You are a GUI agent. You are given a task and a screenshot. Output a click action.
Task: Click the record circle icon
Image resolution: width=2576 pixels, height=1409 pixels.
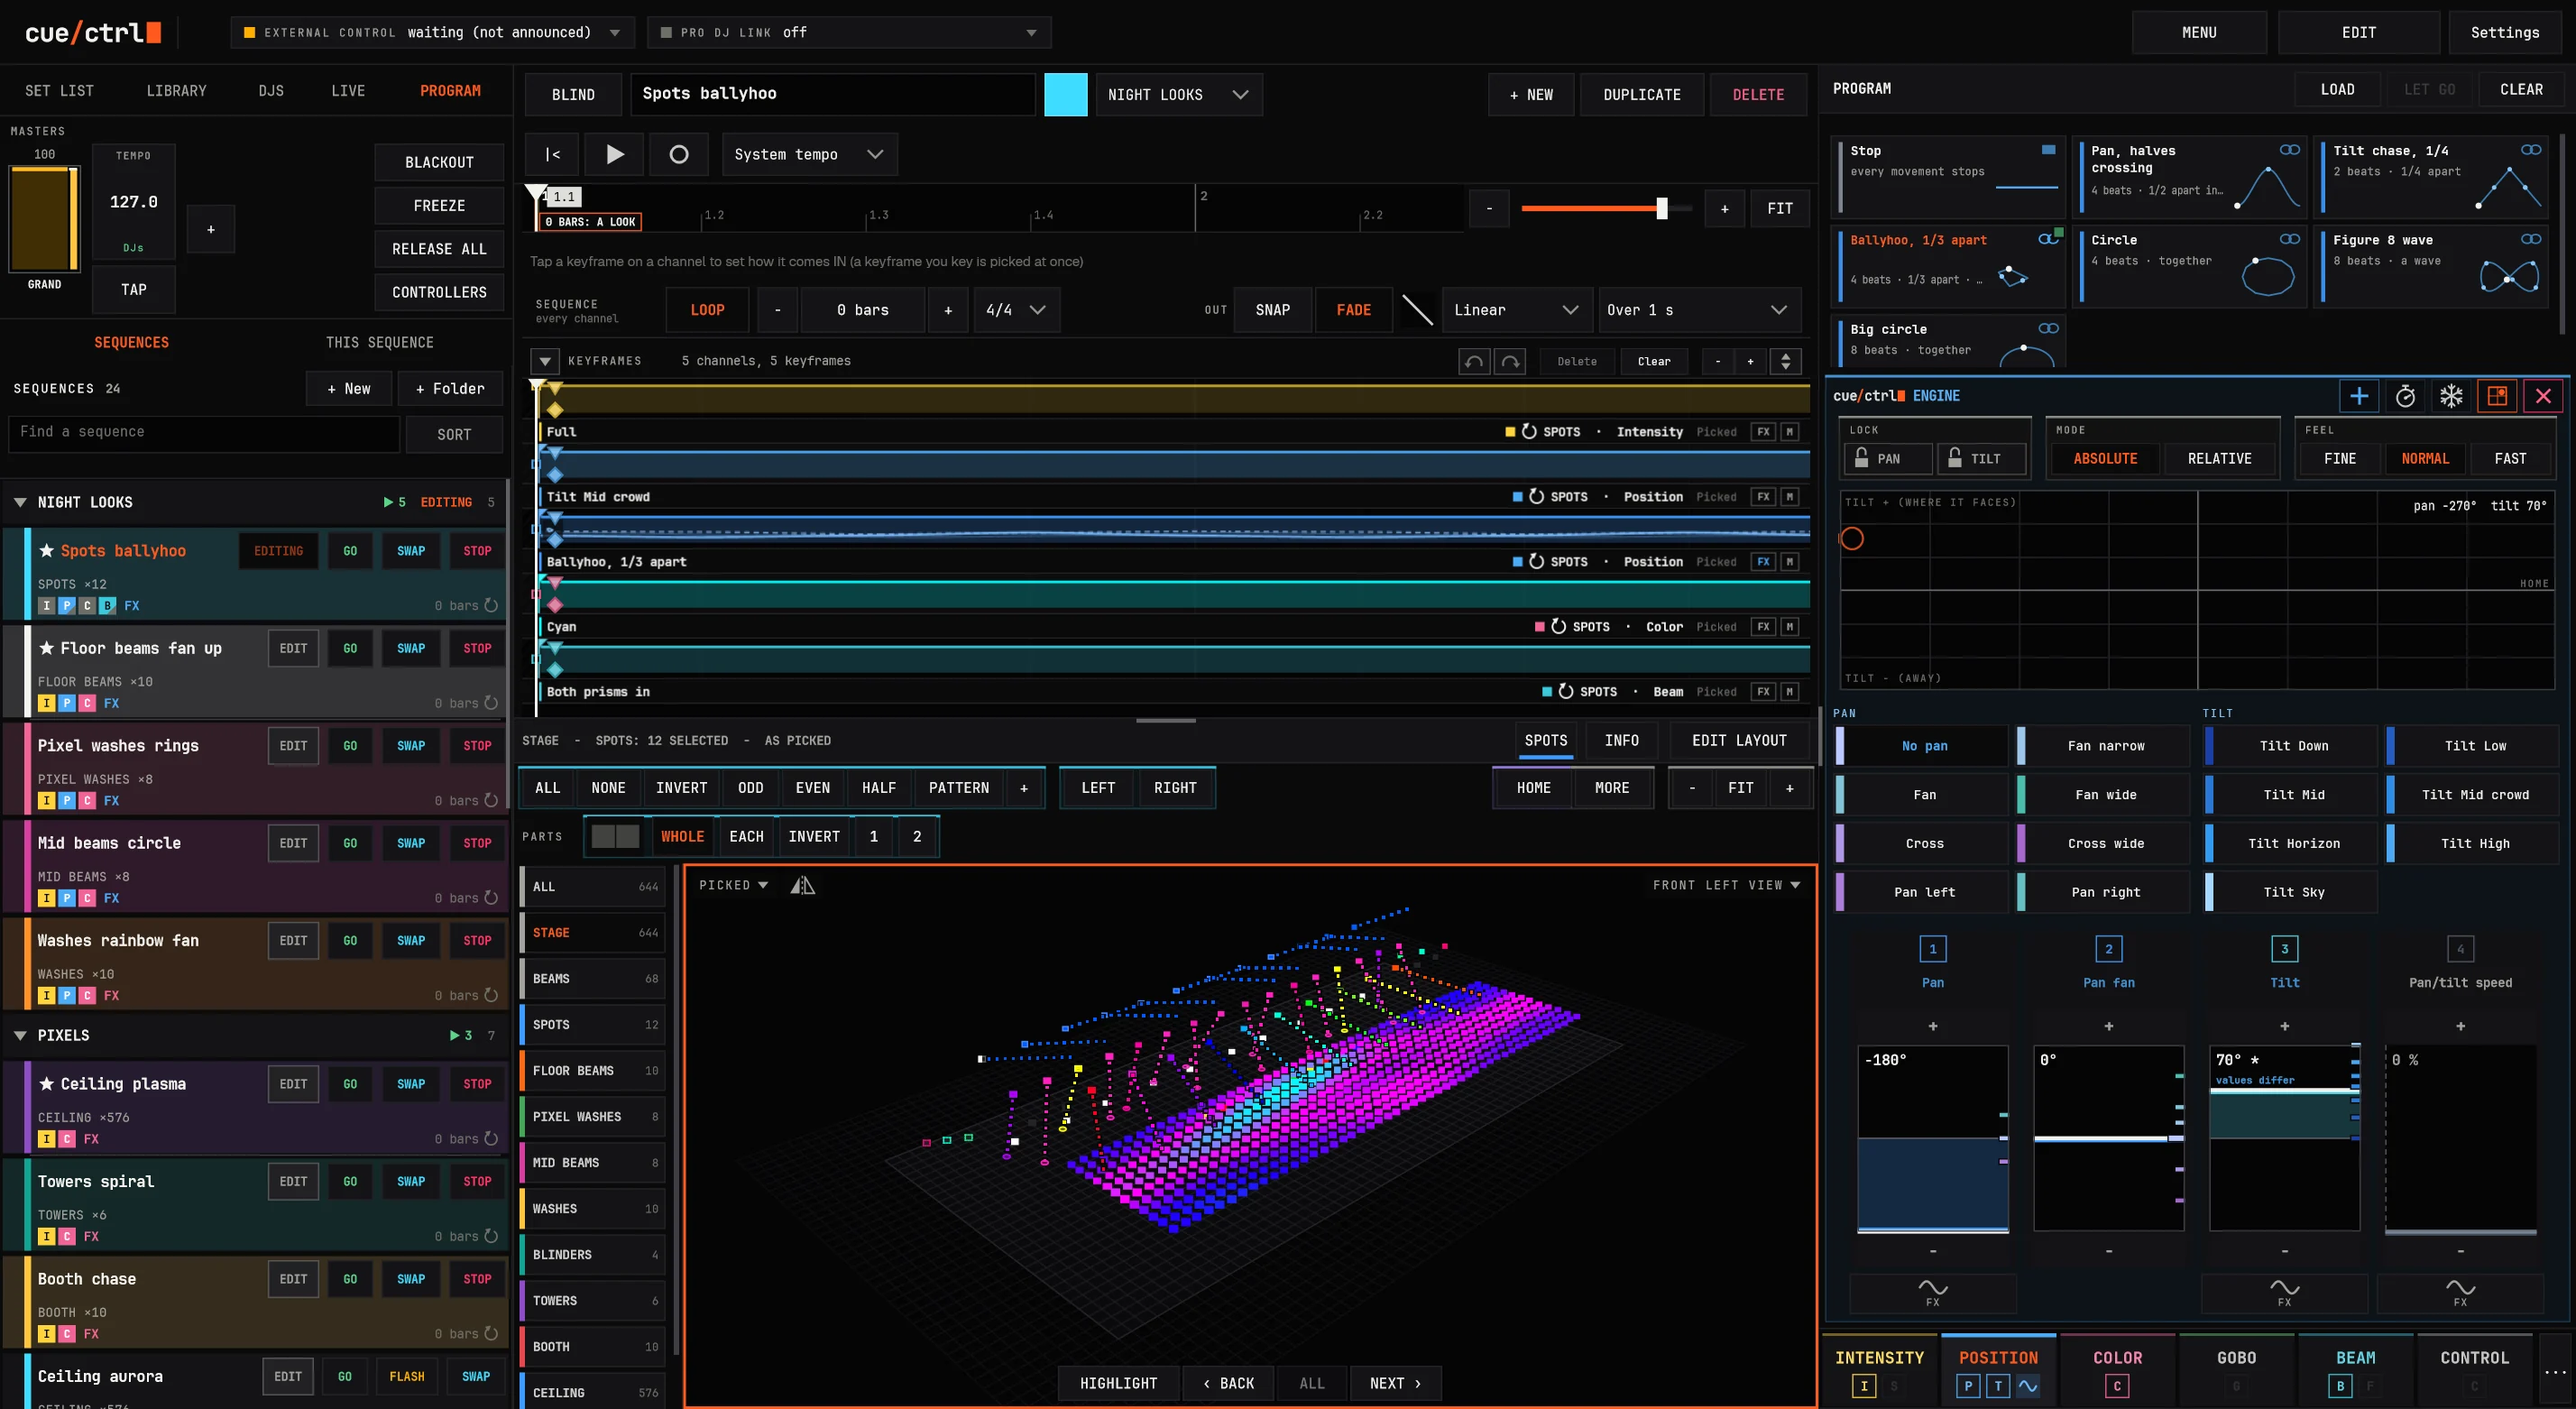[678, 154]
